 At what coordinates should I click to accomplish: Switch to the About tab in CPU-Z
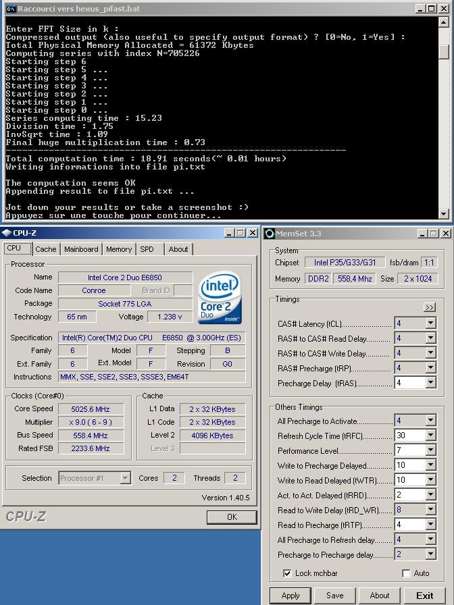178,249
